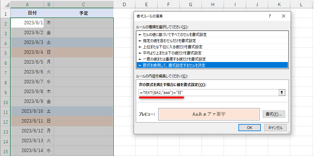Select rule type 指定の値を含むセルだけを書式設定
This screenshot has width=314, height=156.
[x=212, y=41]
